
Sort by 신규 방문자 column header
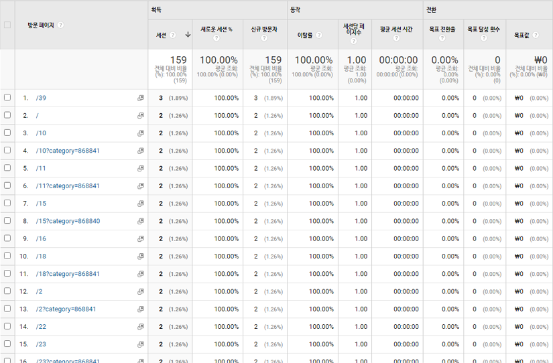264,29
